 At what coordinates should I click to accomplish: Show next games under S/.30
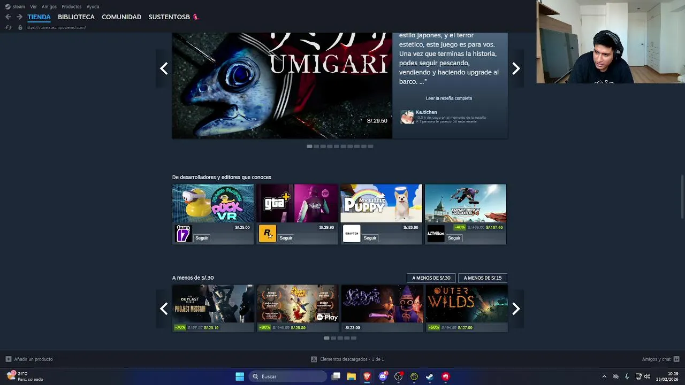coord(516,309)
